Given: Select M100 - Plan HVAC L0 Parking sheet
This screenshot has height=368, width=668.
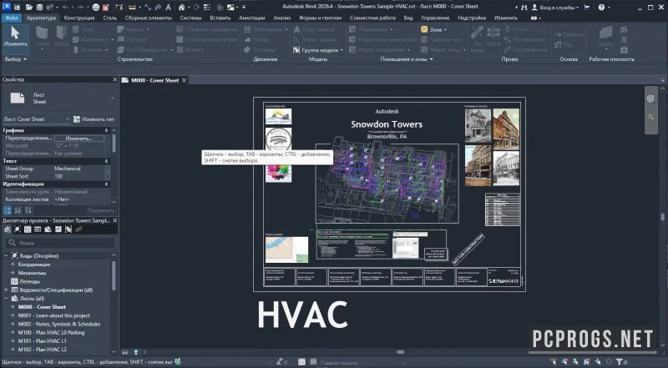Looking at the screenshot, I should [x=51, y=333].
